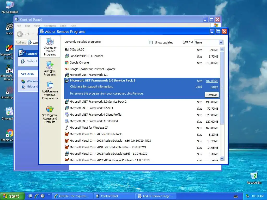Screen dimensions: 267x200
Task: Open File menu in Control Panel window
Action: point(19,26)
